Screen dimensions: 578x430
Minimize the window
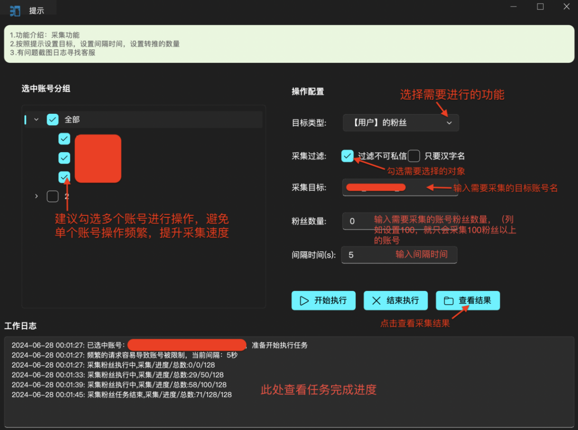click(513, 7)
